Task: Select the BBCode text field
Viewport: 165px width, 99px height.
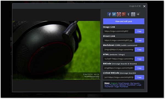Action: pyautogui.click(x=119, y=68)
